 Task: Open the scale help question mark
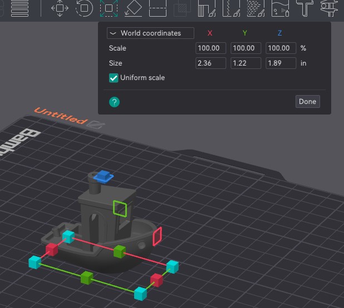tap(114, 102)
